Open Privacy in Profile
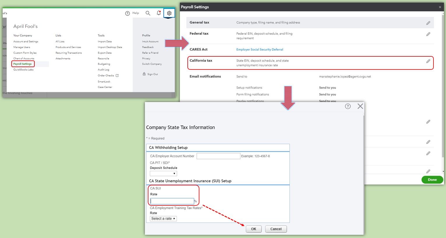This screenshot has height=238, width=446. (146, 58)
